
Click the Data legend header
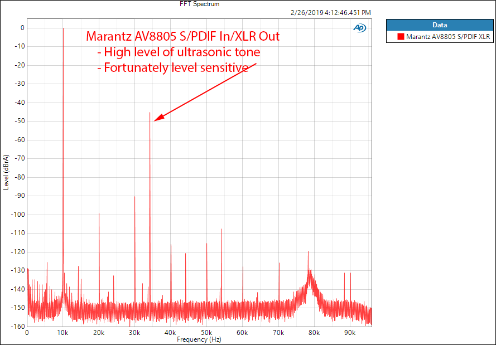tap(440, 25)
